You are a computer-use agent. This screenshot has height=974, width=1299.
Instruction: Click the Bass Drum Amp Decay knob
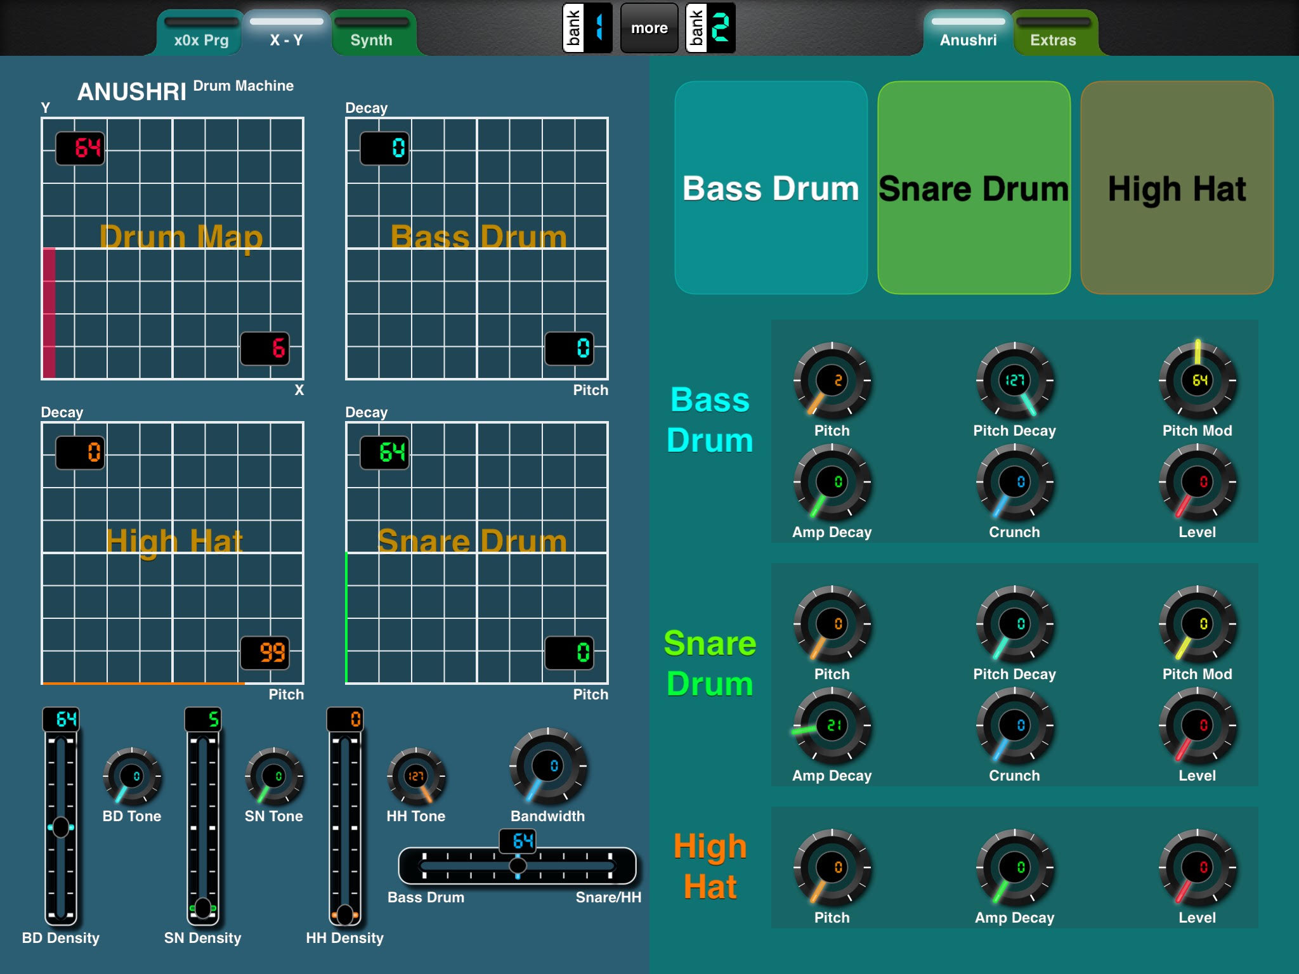(x=832, y=482)
